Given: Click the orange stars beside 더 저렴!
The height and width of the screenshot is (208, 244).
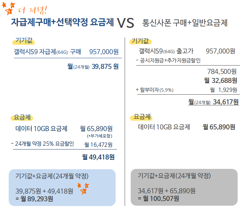Looking at the screenshot, I should [8, 9].
